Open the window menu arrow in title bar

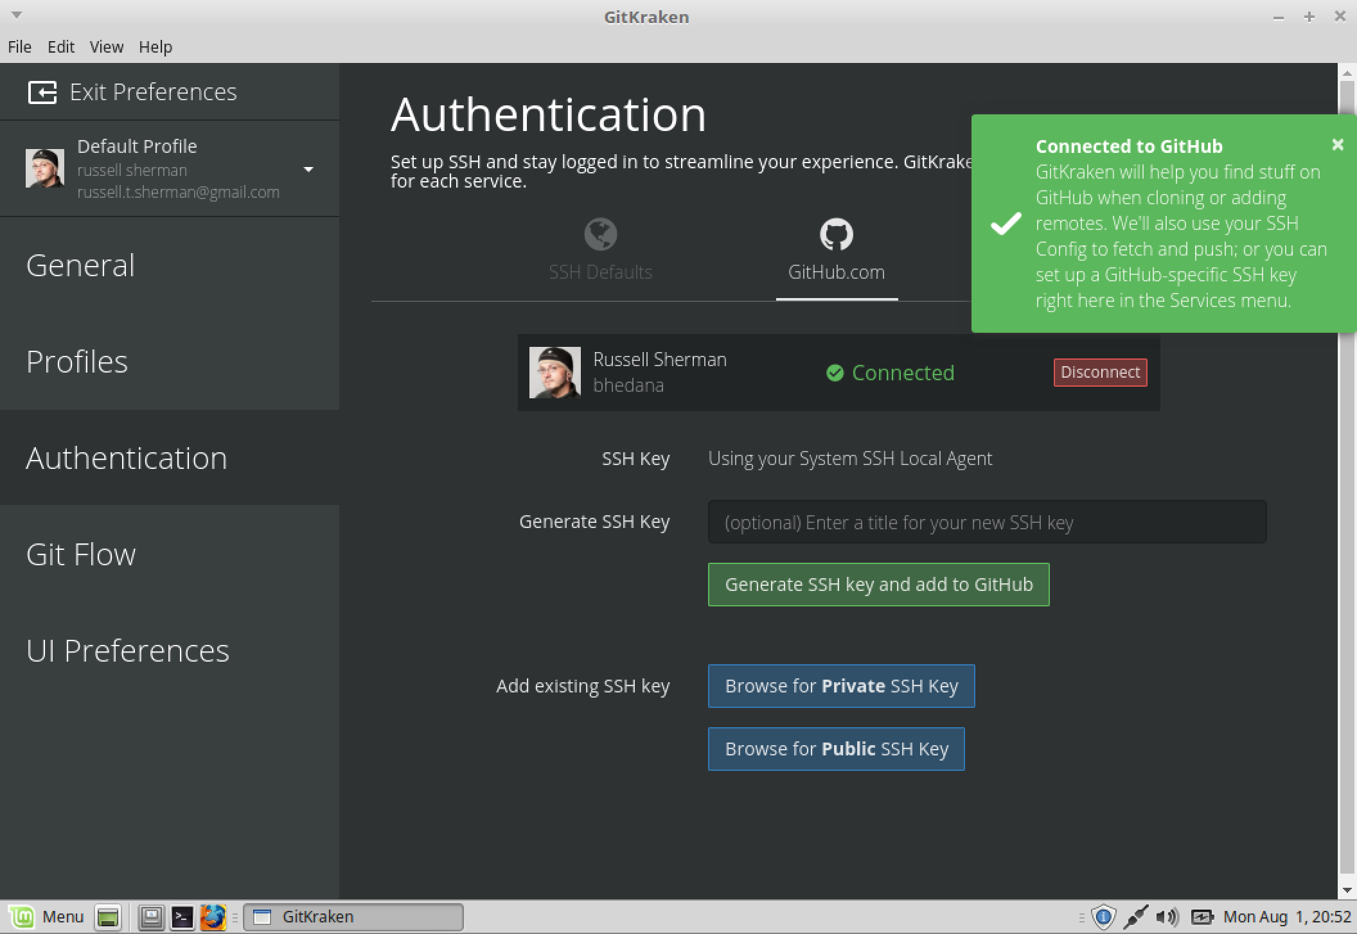point(17,15)
